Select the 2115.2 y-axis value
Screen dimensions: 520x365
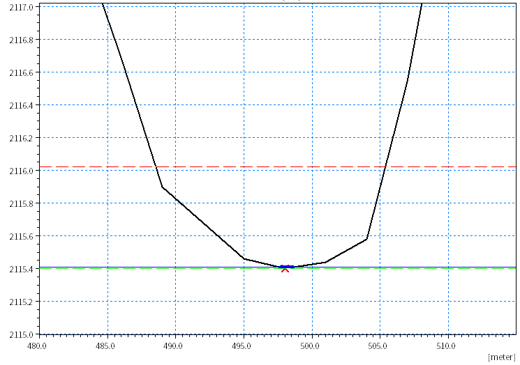click(21, 302)
